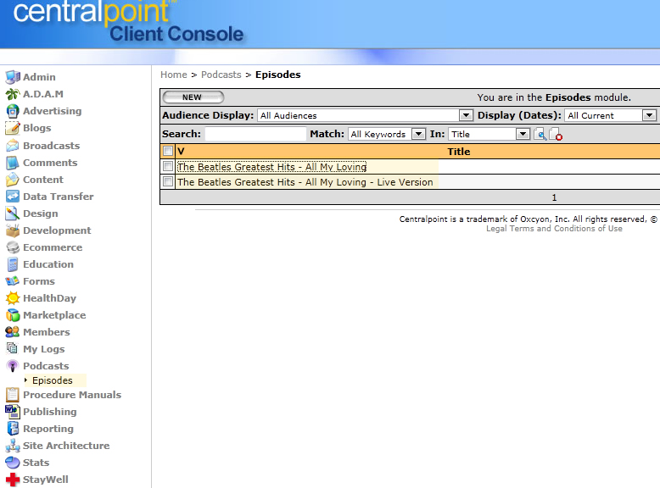Image resolution: width=660 pixels, height=488 pixels.
Task: Check the 'All My Loving' episode checkbox
Action: pyautogui.click(x=168, y=167)
